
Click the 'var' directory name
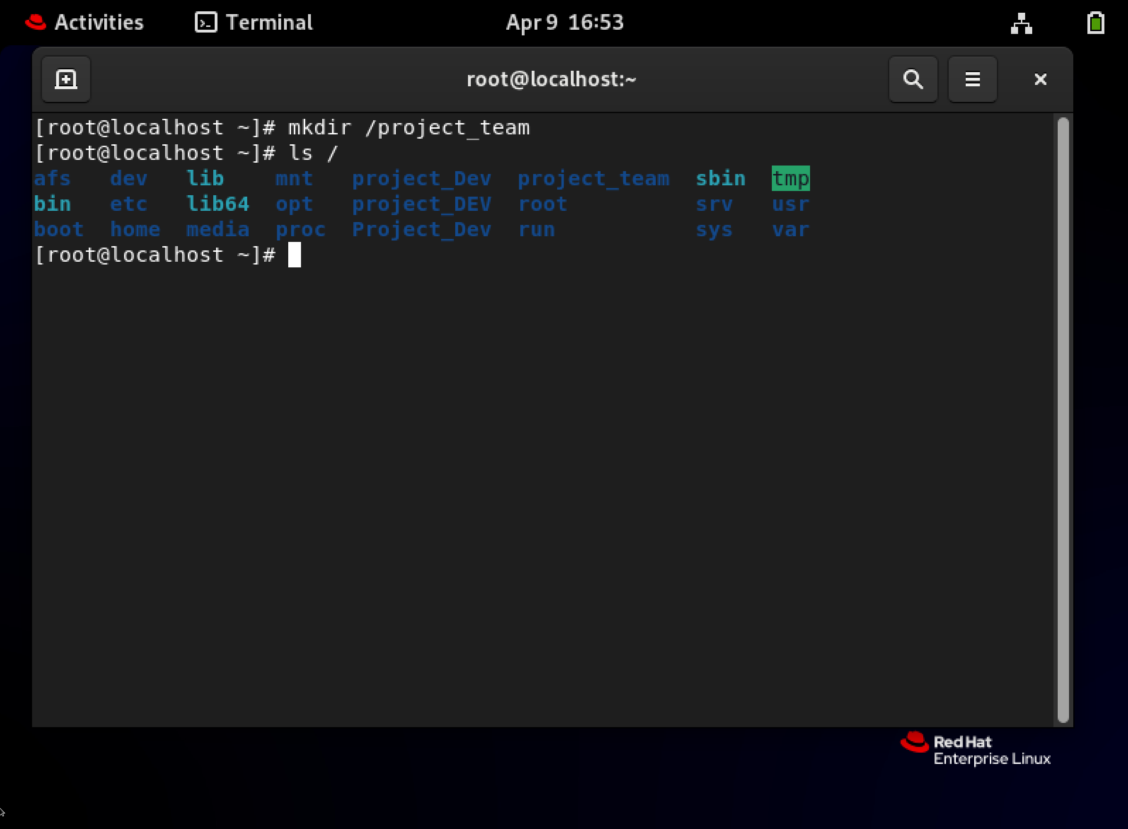coord(790,230)
